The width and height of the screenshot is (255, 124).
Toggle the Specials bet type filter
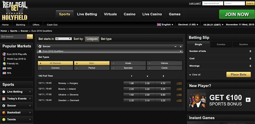tap(128, 68)
